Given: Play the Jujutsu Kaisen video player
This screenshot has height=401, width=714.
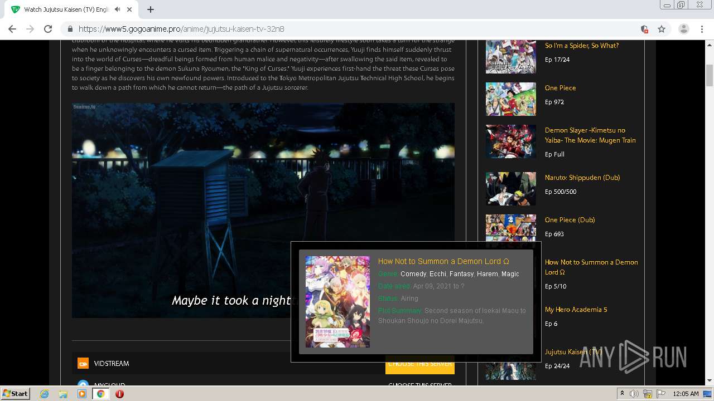Looking at the screenshot, I should [x=263, y=211].
